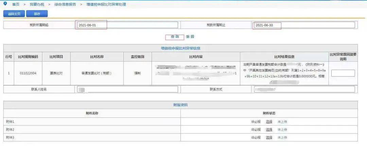Focus the 比对异常原因简要说明 input box

(343, 73)
